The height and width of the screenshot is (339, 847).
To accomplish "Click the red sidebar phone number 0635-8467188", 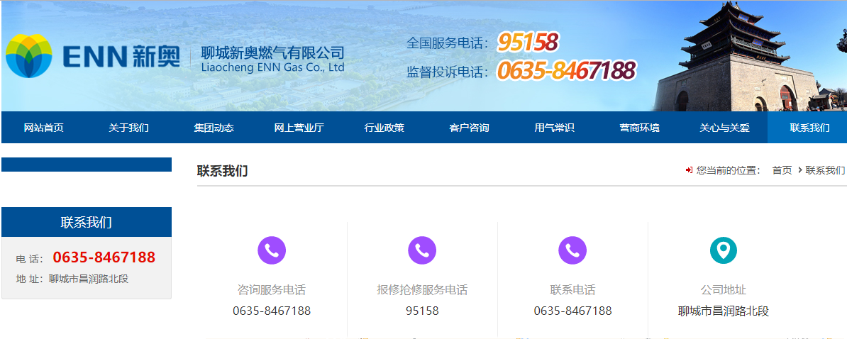I will coord(104,257).
